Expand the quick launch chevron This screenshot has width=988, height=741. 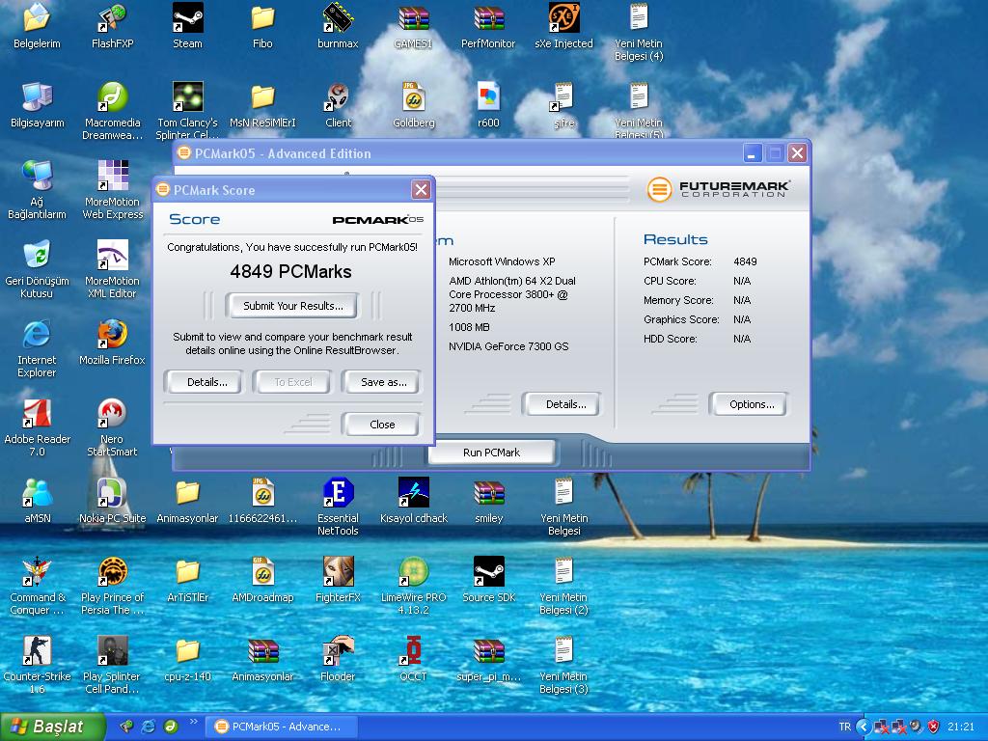tap(193, 722)
